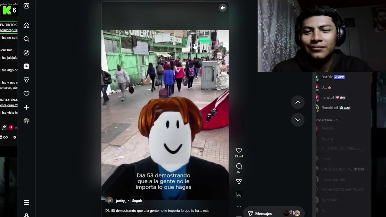Image resolution: width=386 pixels, height=217 pixels.
Task: Select Aicra'G in member list
Action: [327, 128]
